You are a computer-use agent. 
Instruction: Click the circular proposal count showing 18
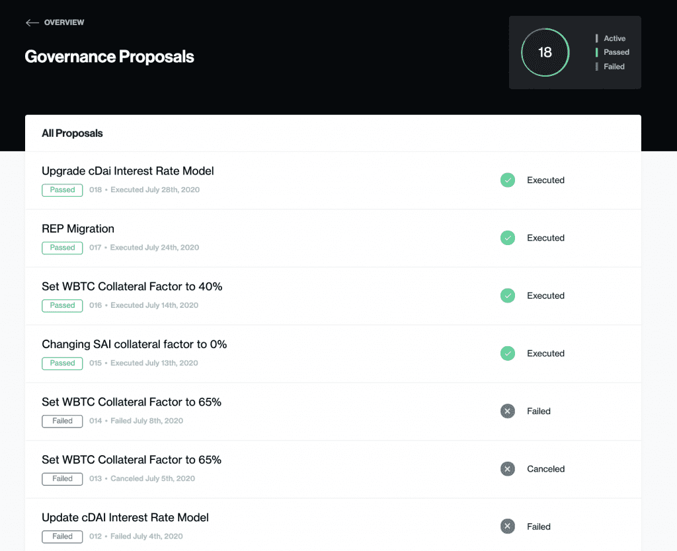545,52
